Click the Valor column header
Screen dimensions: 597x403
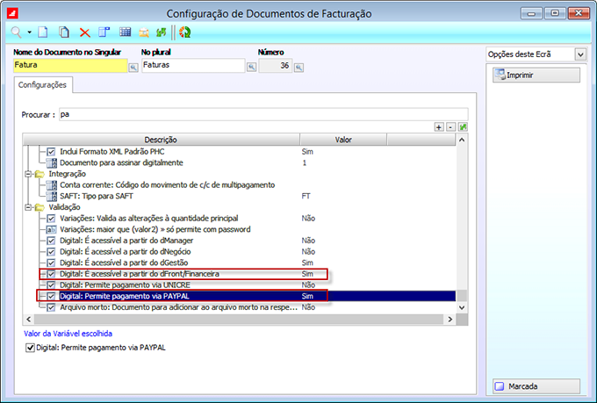point(343,140)
